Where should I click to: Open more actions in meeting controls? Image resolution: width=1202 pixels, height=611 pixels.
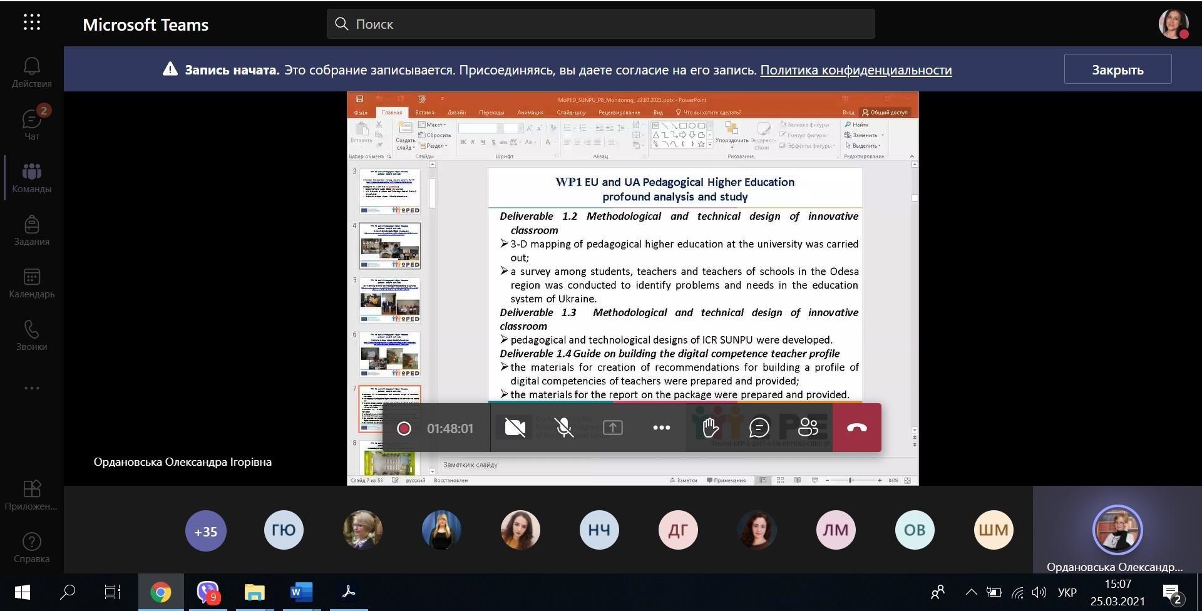661,428
